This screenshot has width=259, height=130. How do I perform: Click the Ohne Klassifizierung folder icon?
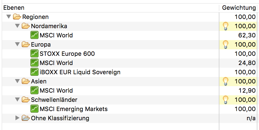(x=26, y=118)
